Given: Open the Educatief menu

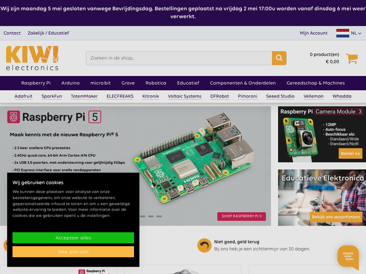Looking at the screenshot, I should point(188,83).
